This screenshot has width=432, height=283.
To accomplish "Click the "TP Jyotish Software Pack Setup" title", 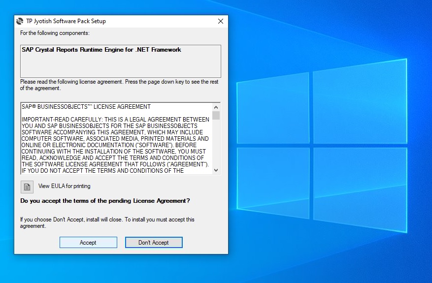I will pos(66,21).
